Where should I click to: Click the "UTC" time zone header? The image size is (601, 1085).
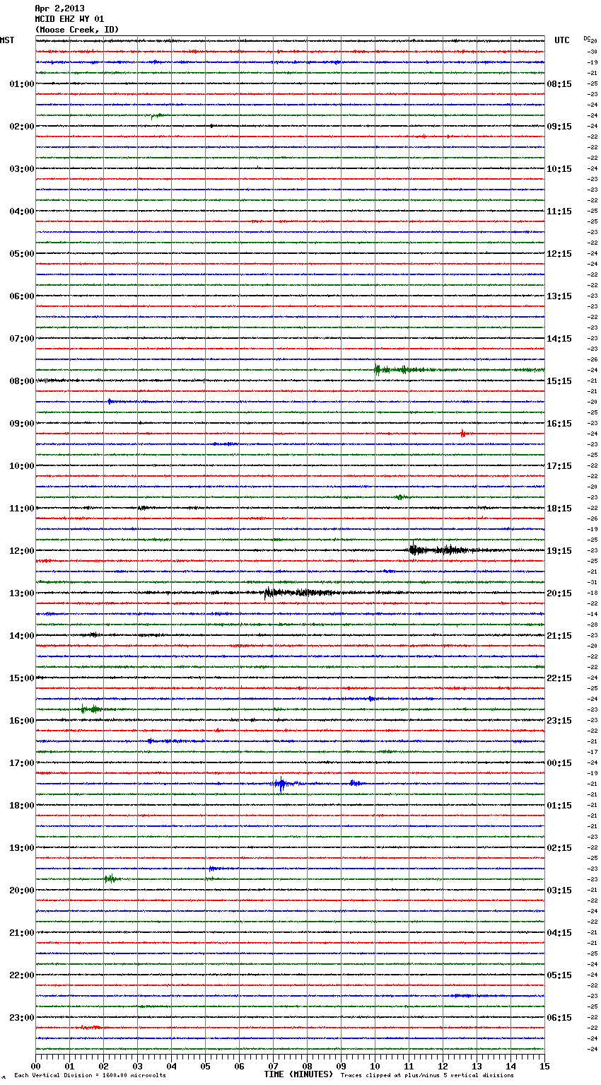pos(562,40)
